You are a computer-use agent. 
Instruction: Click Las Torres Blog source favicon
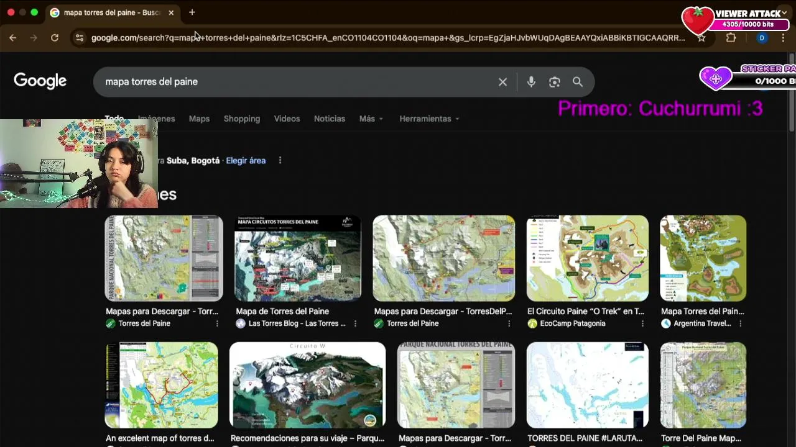tap(241, 323)
